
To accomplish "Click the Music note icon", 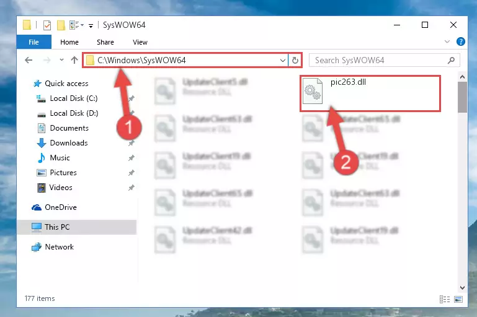I will 42,158.
